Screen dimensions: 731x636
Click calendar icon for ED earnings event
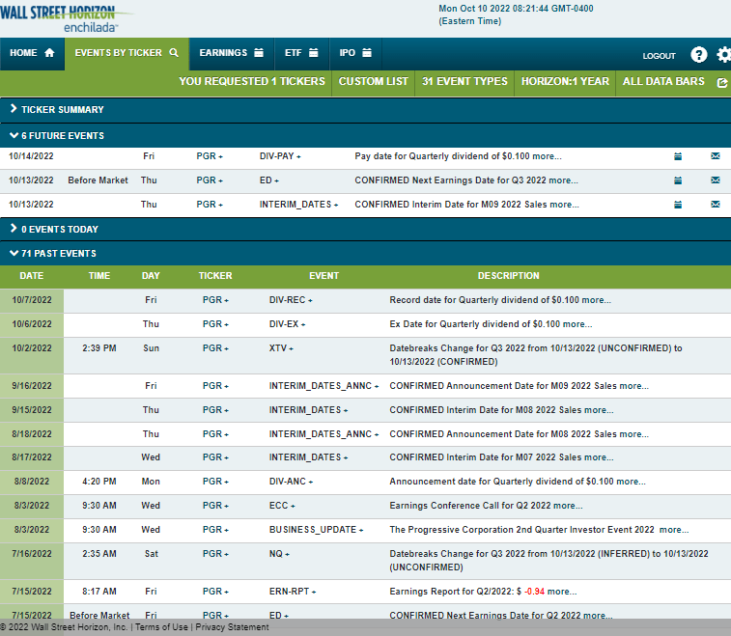678,180
